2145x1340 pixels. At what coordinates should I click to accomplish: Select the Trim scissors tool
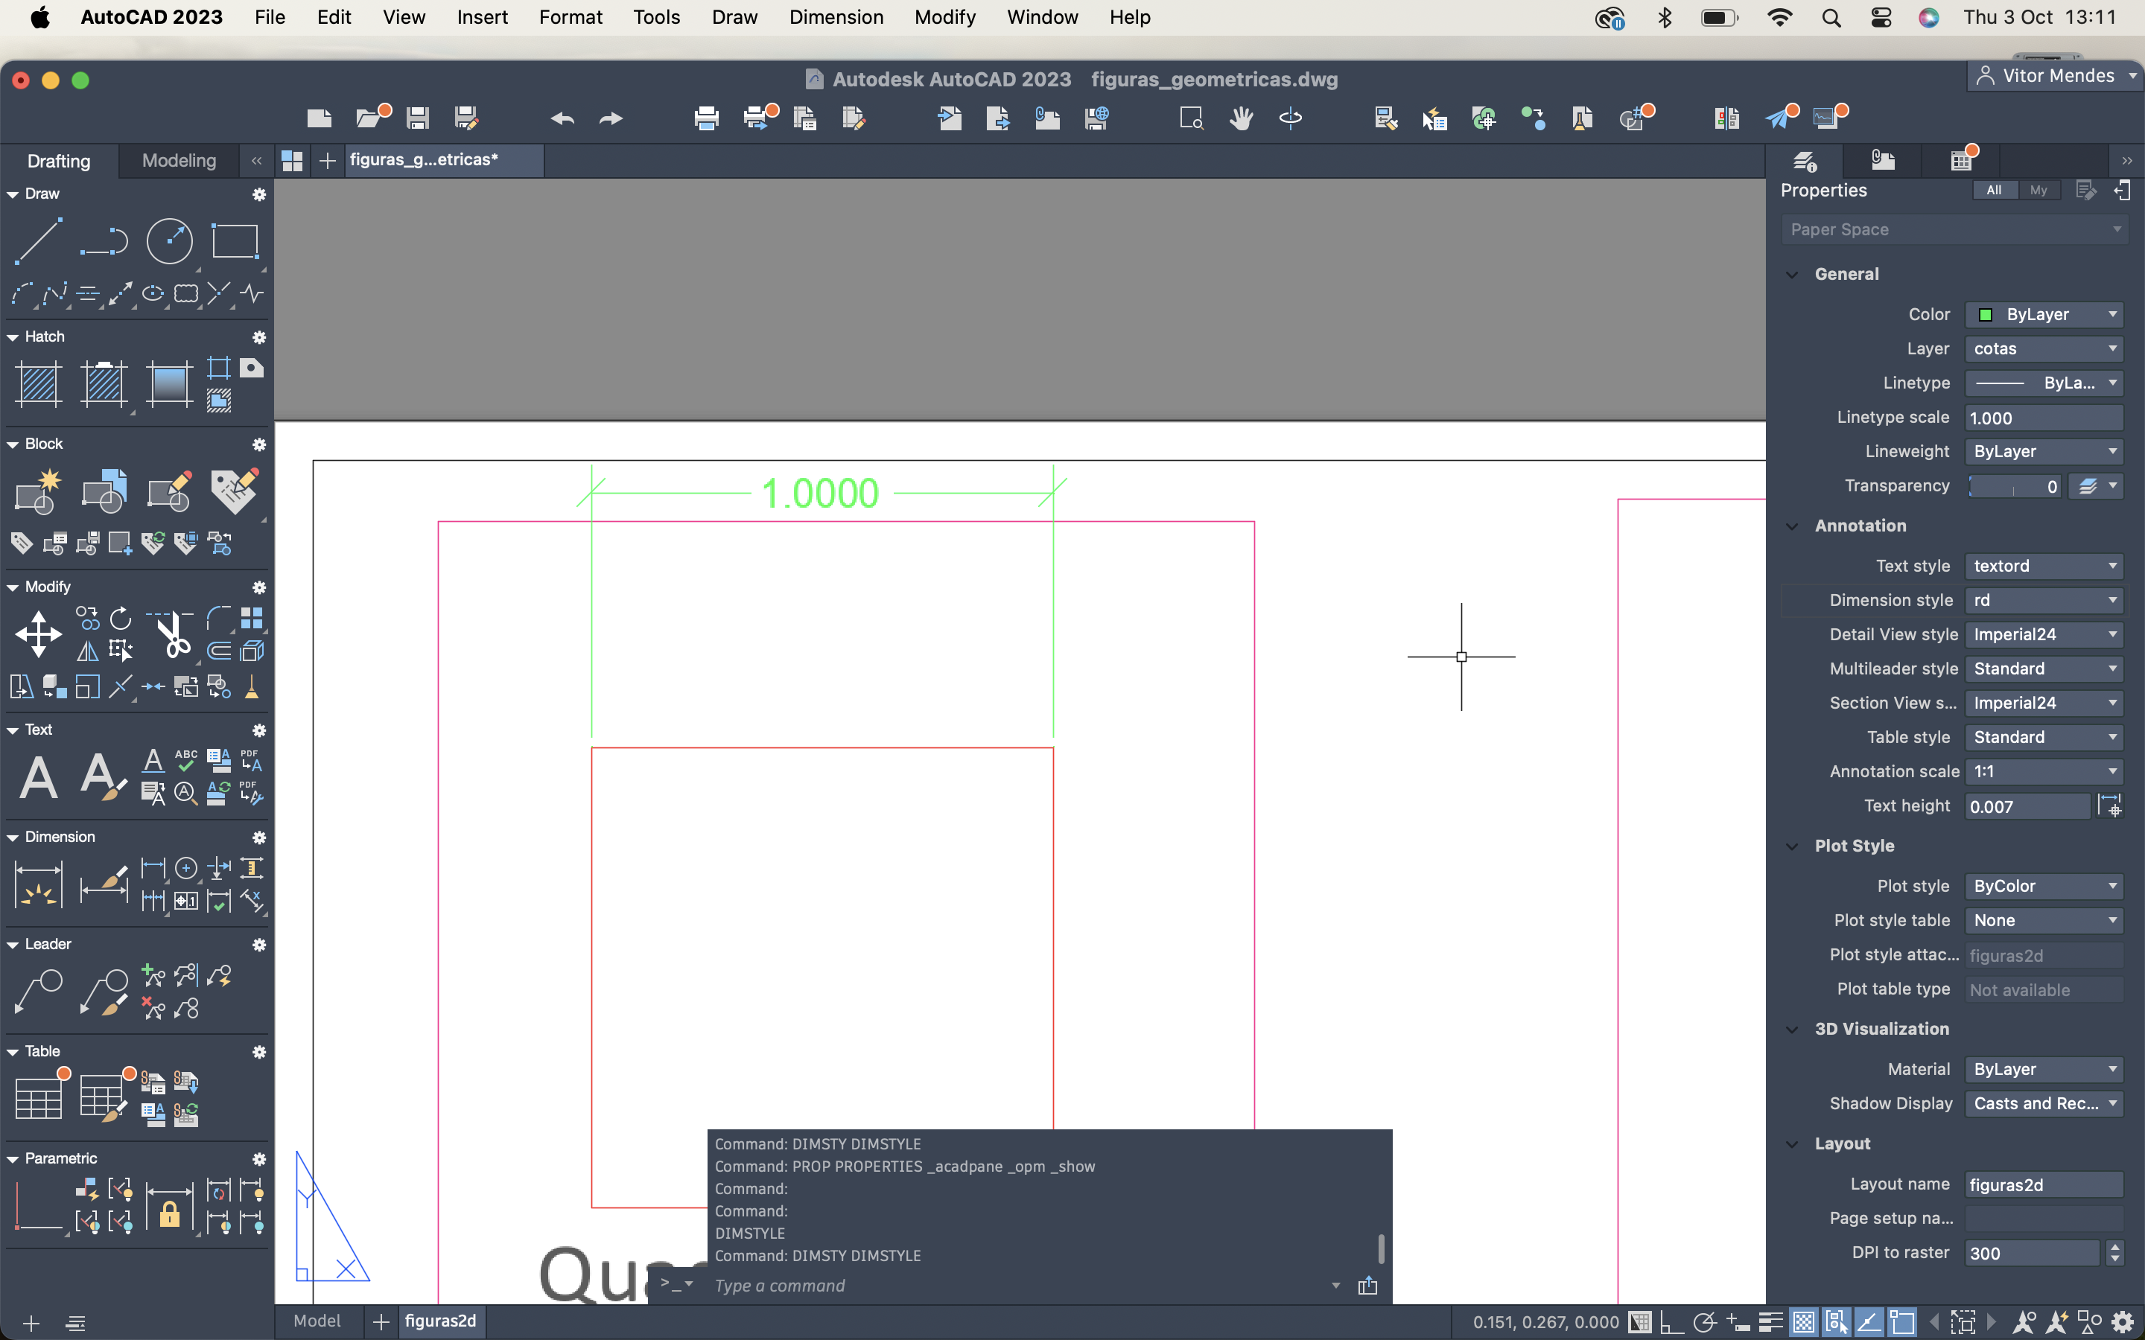(x=174, y=634)
